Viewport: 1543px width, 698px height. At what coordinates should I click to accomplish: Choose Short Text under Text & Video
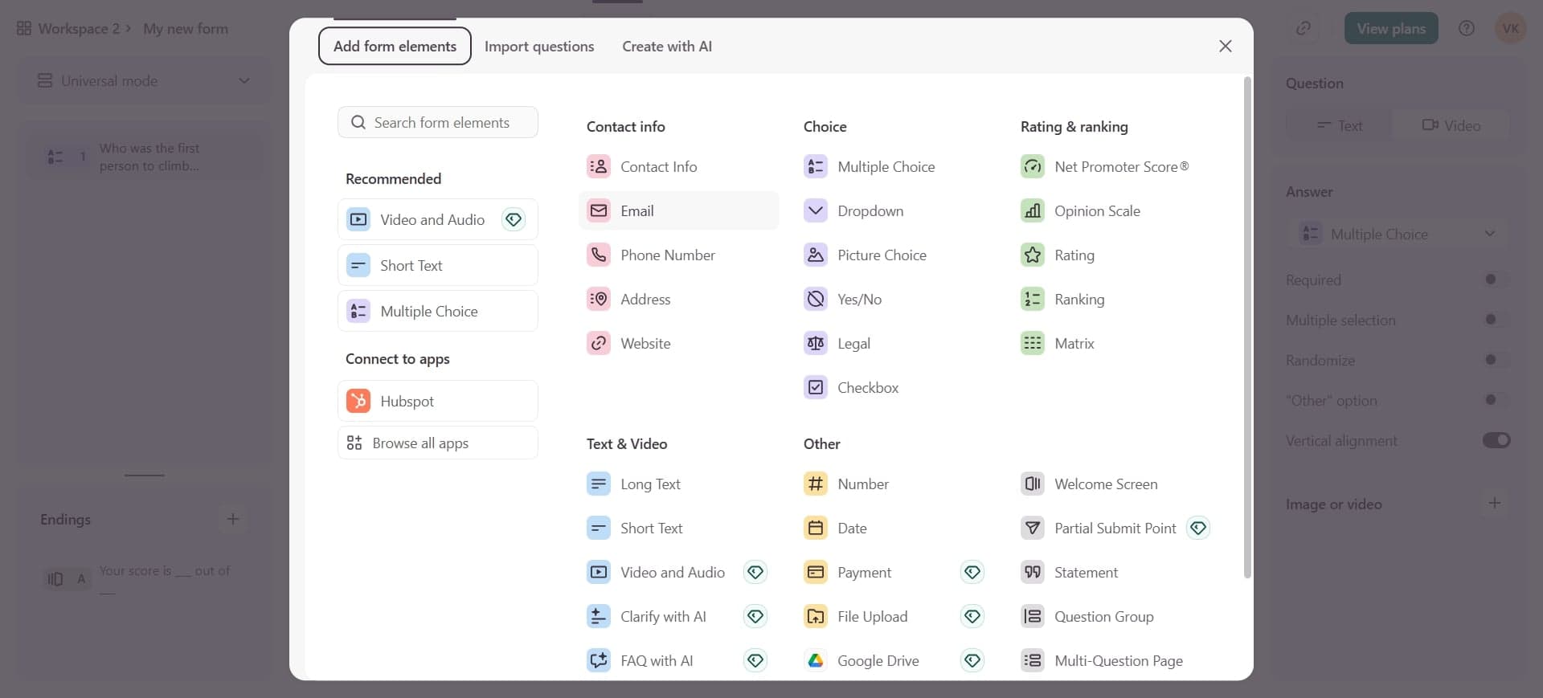click(678, 528)
